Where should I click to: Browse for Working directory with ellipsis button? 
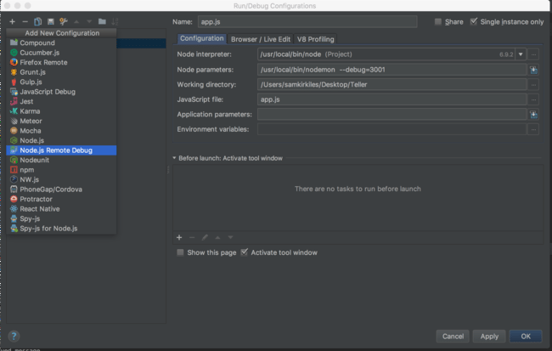pyautogui.click(x=533, y=84)
